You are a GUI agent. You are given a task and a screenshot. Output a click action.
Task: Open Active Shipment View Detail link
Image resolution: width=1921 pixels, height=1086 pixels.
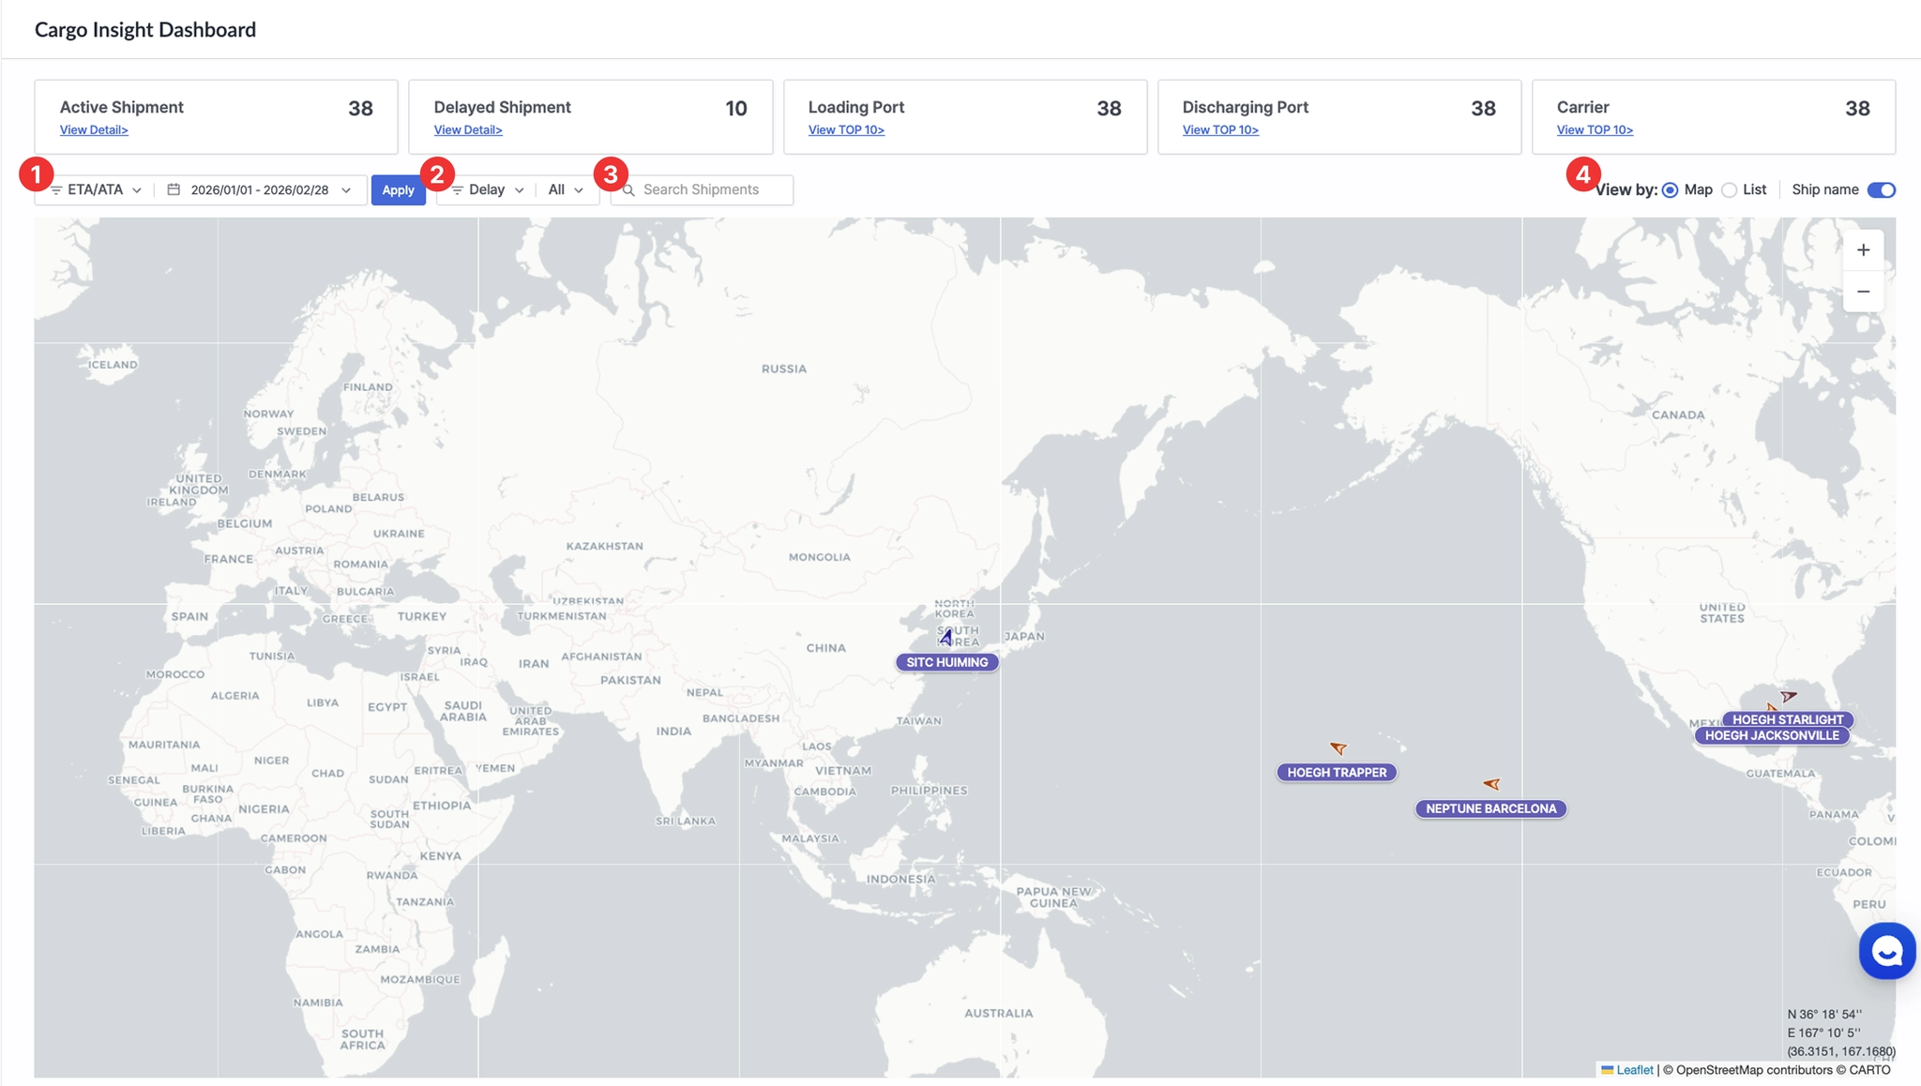[94, 130]
